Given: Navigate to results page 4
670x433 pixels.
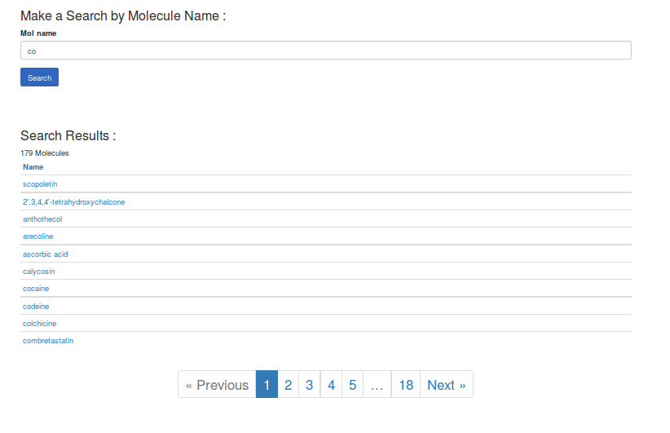Looking at the screenshot, I should coord(331,385).
